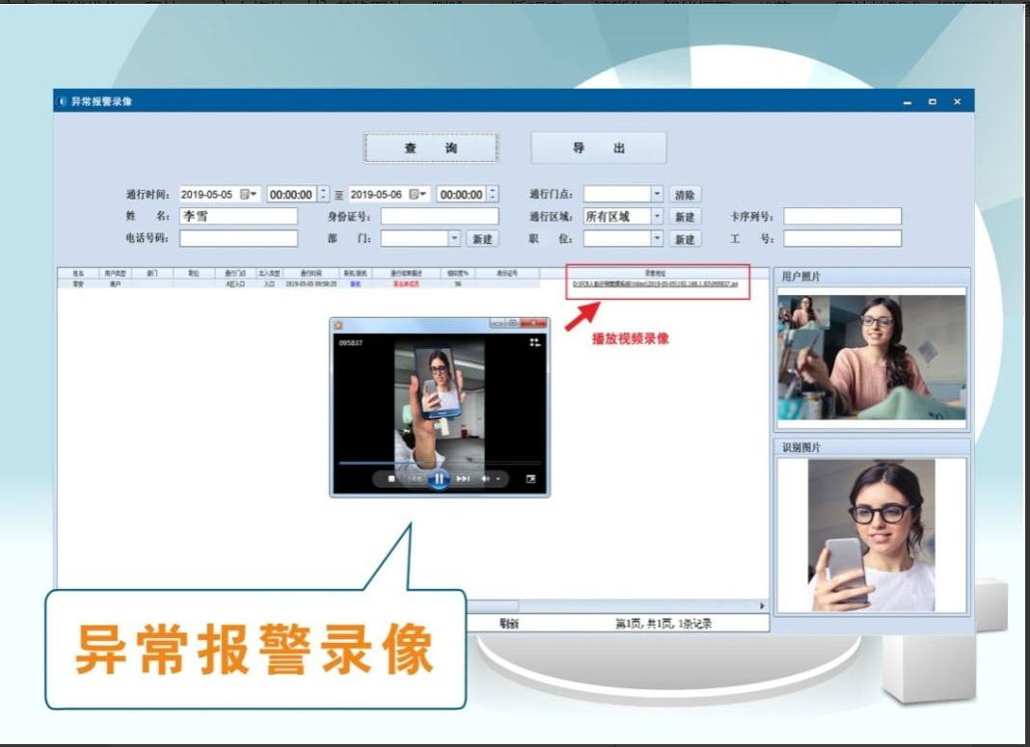
Task: Click the 导出 export button
Action: coord(599,147)
